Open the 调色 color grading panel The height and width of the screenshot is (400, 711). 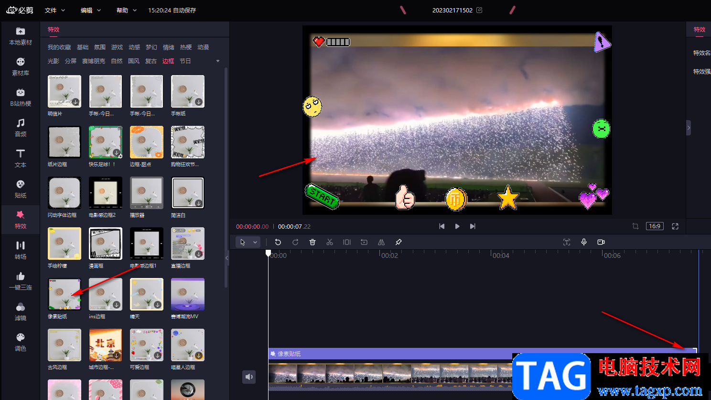coord(21,343)
